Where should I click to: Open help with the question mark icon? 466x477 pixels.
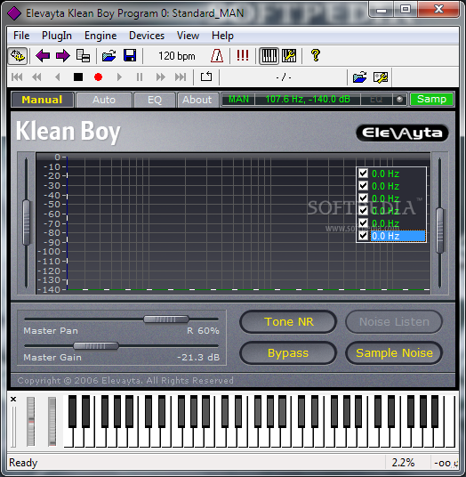click(316, 56)
